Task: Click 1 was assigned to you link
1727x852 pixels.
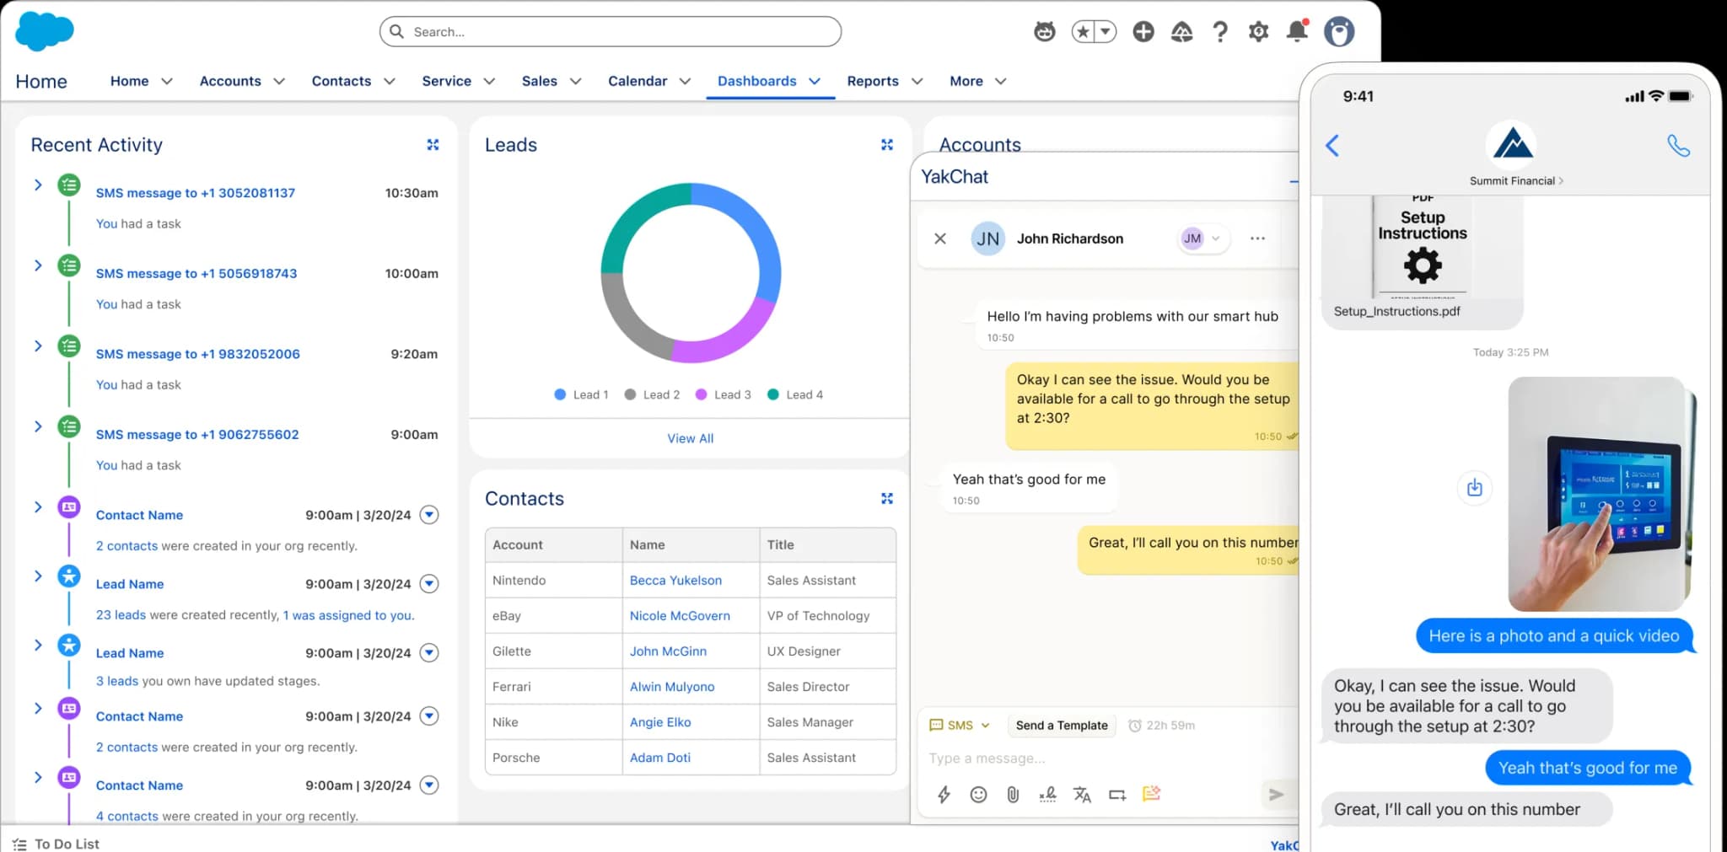Action: [348, 615]
